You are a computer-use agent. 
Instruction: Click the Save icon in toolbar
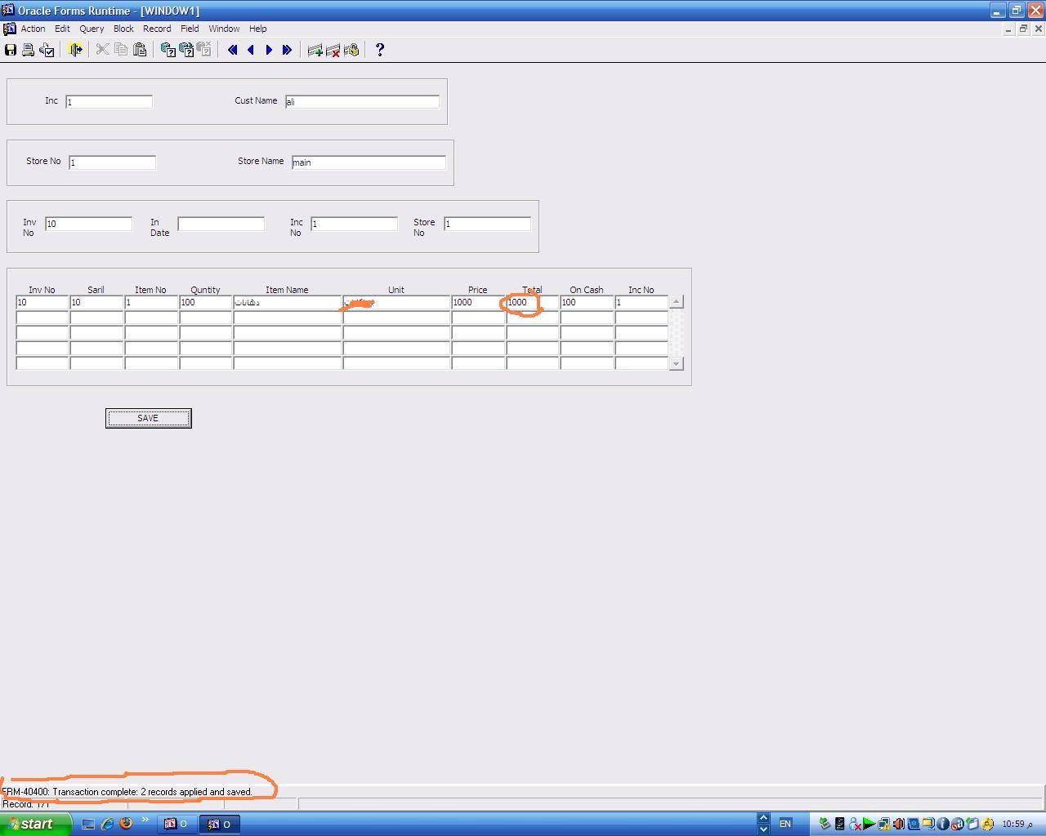(11, 50)
